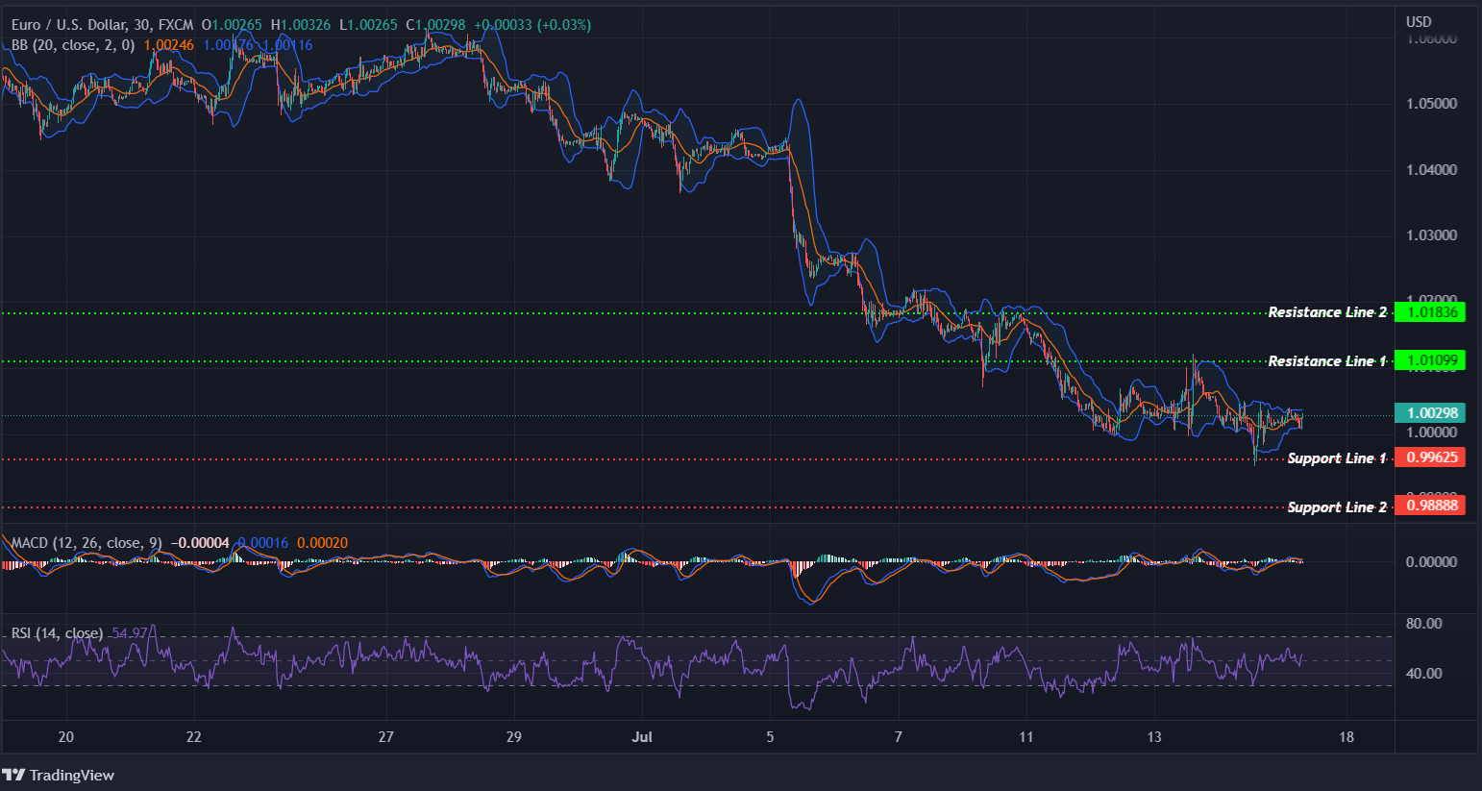
Task: Click Jul on the time axis
Action: click(642, 737)
